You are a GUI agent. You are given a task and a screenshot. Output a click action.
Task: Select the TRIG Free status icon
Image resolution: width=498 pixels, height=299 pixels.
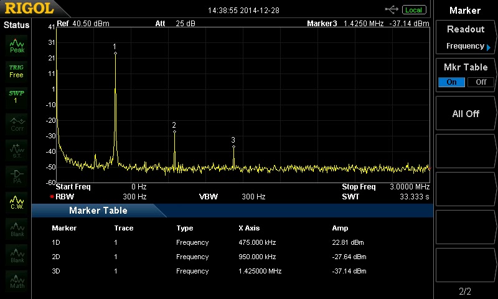click(x=16, y=70)
